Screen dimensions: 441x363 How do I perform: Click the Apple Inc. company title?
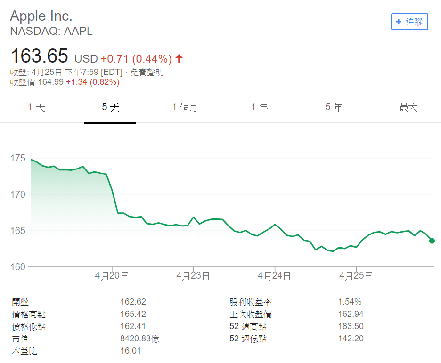click(41, 16)
